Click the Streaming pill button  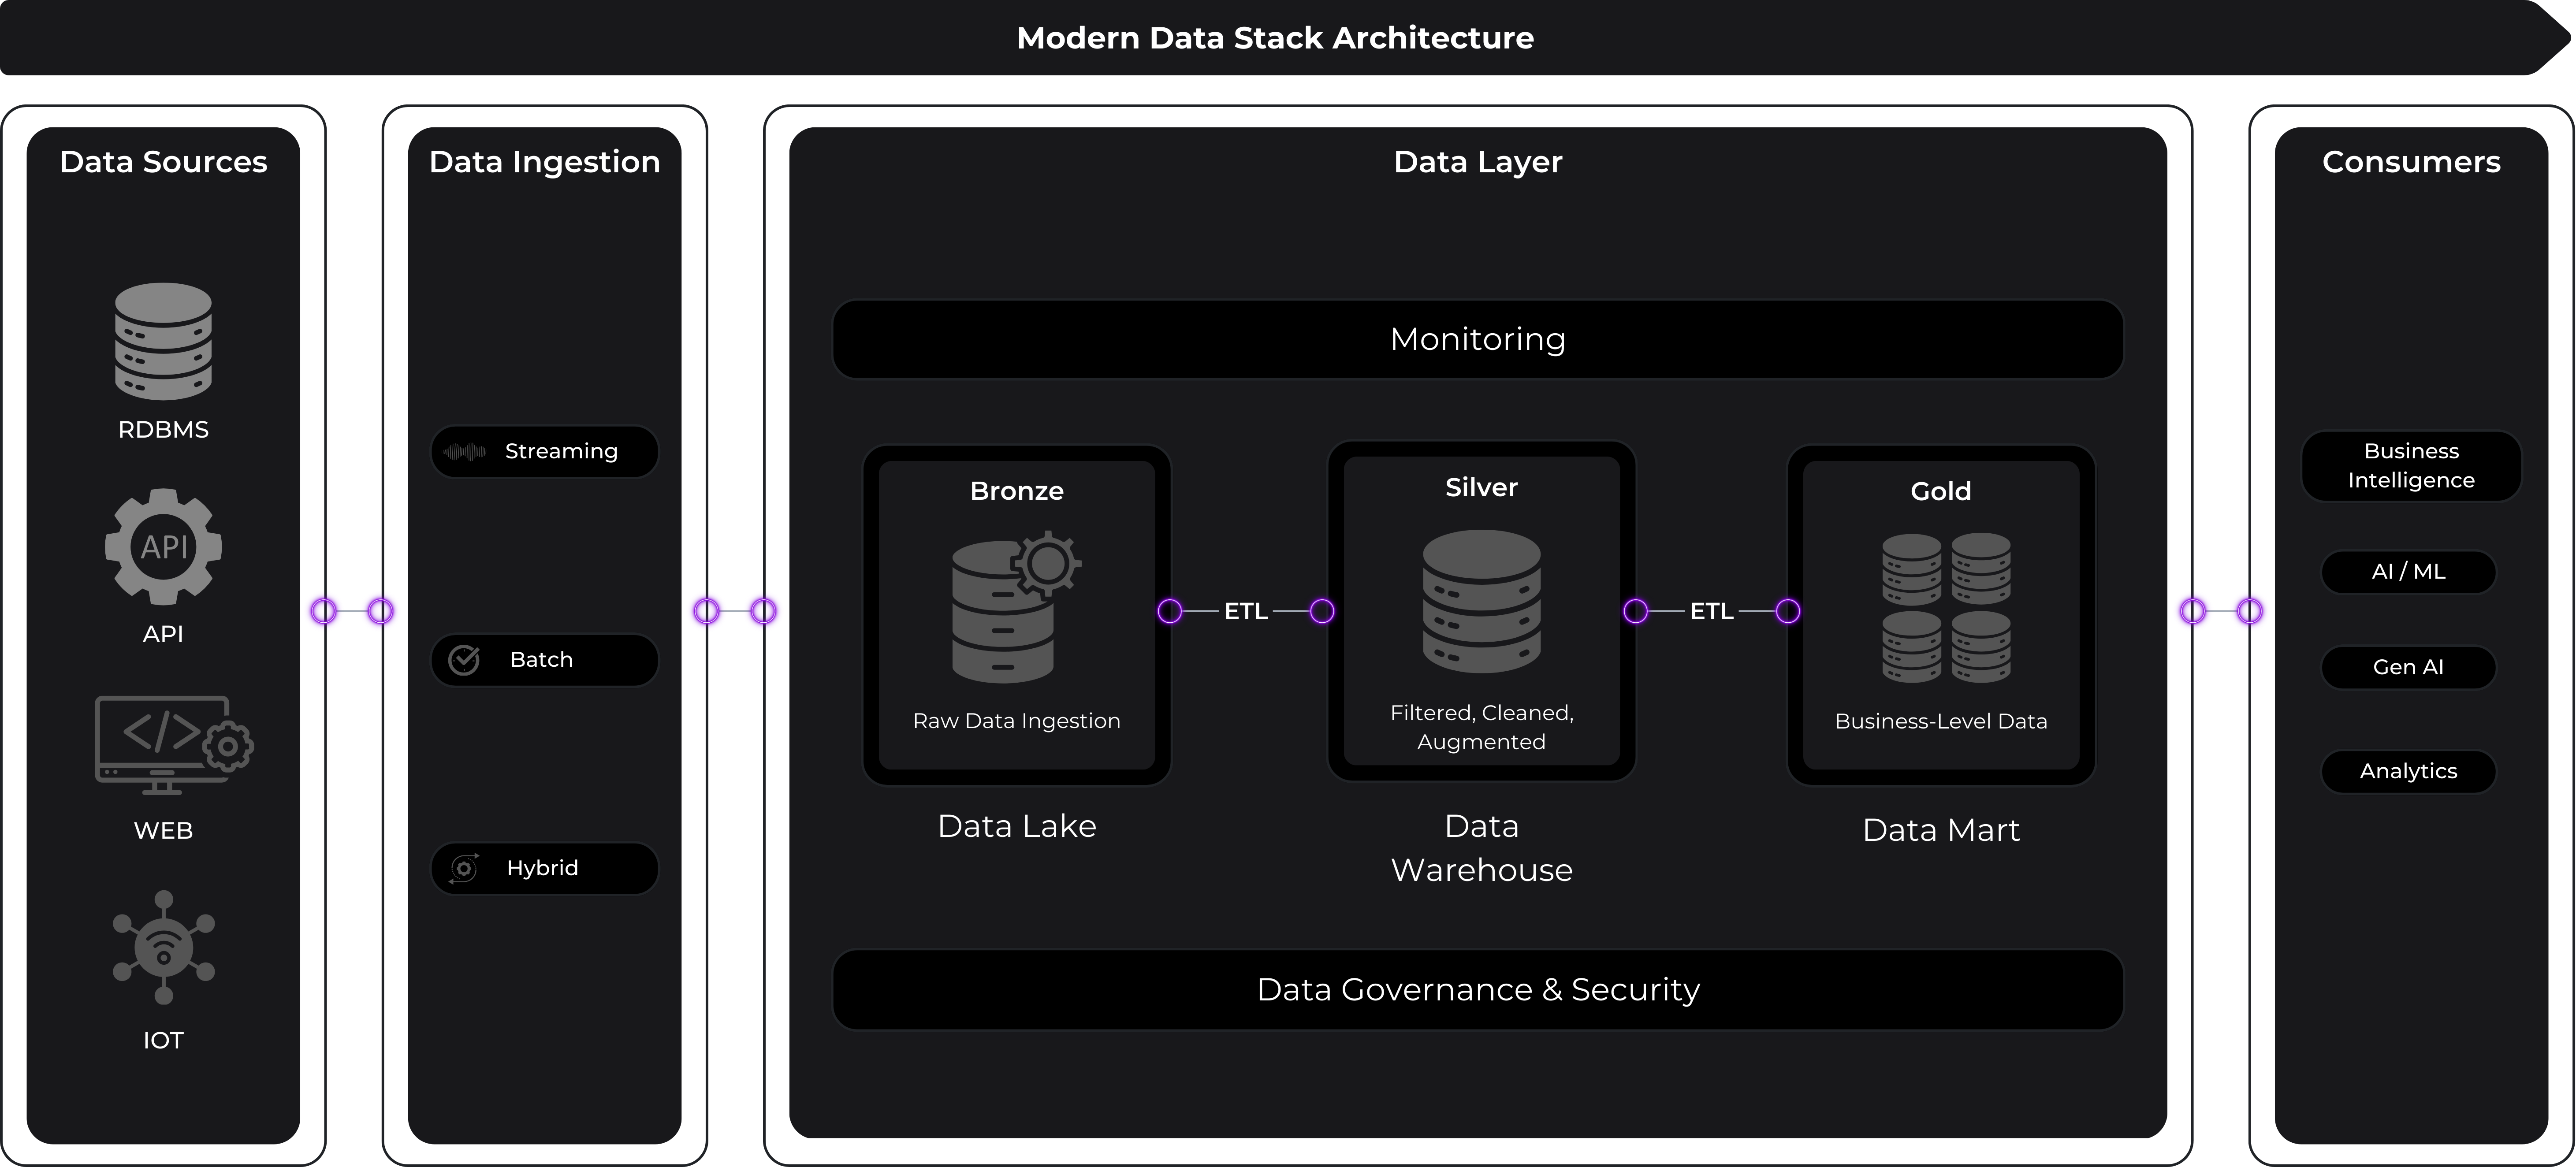(x=545, y=452)
